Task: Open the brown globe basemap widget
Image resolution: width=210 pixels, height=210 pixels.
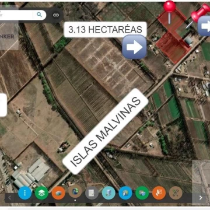Action: pos(75,192)
